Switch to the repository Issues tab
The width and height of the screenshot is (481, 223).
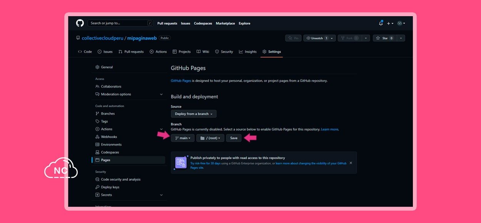(105, 52)
